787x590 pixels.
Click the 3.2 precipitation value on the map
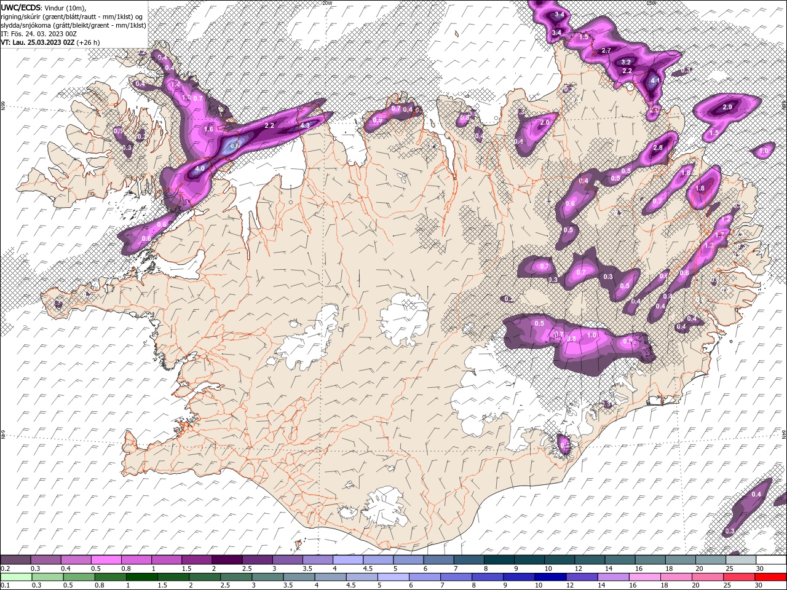pos(627,62)
